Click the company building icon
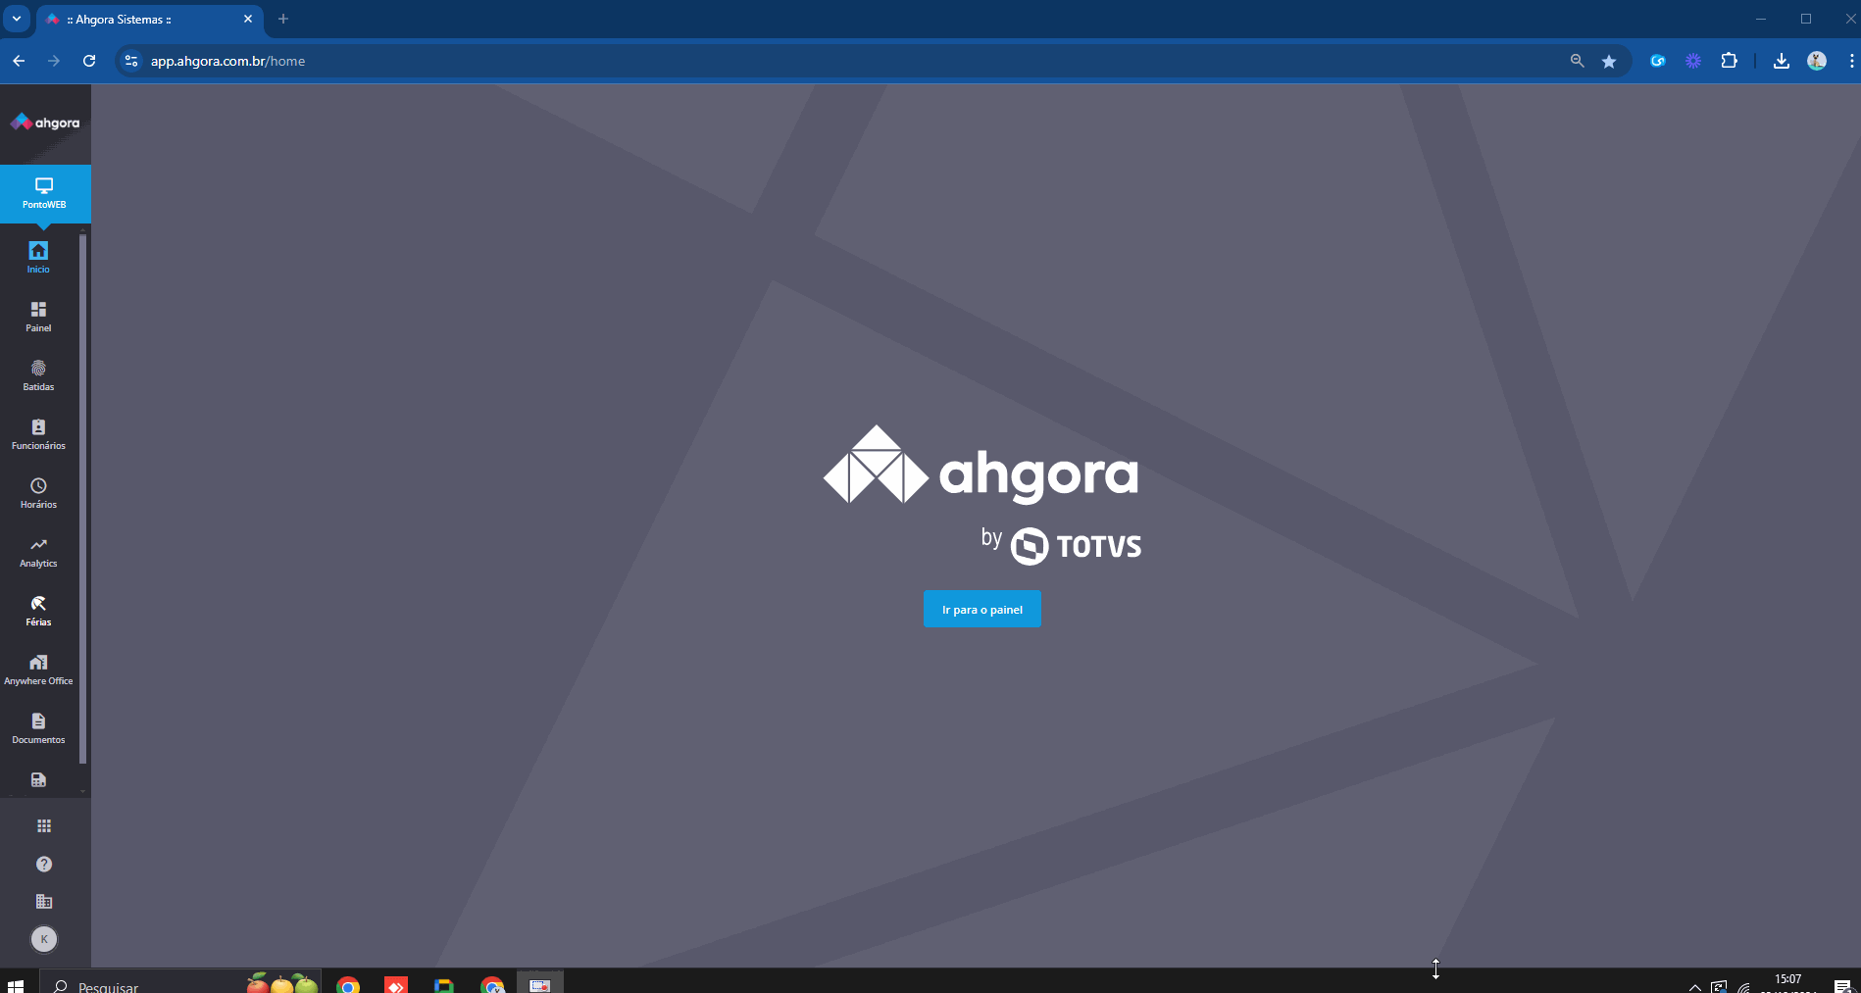Screen dimensions: 1861x993 [44, 901]
